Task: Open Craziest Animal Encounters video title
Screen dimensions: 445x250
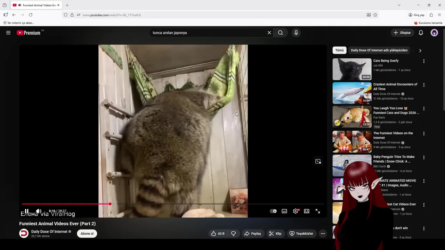Action: click(395, 86)
